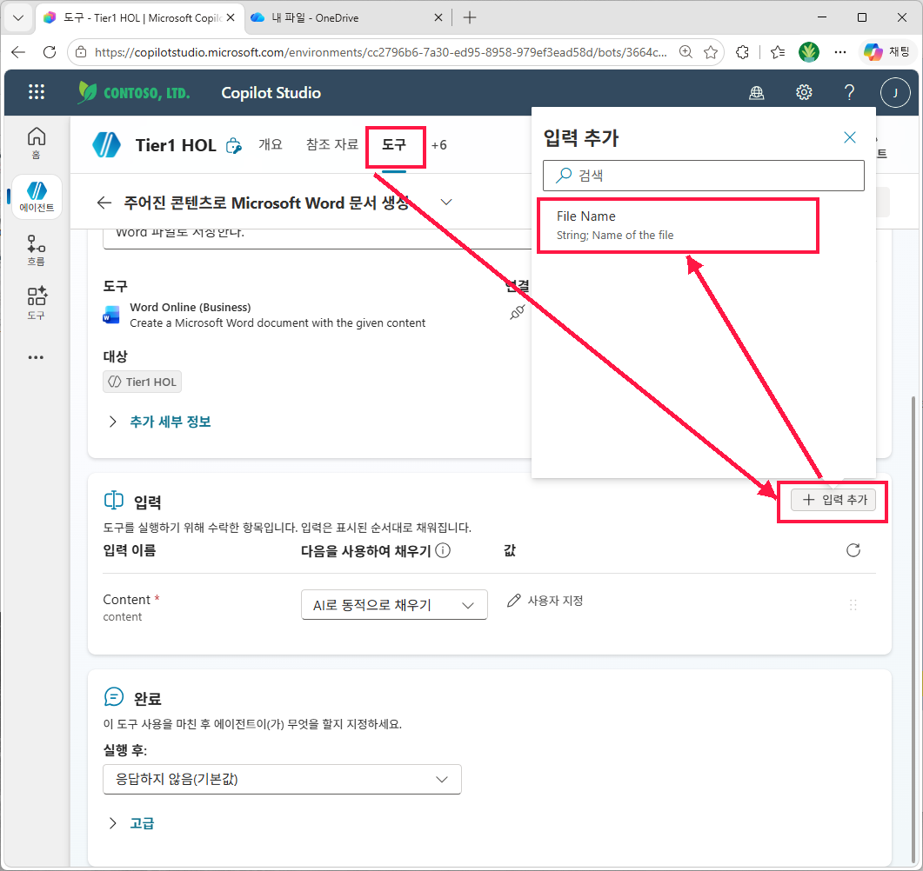Screen dimensions: 923x871
Task: Close the Add input panel
Action: [x=849, y=137]
